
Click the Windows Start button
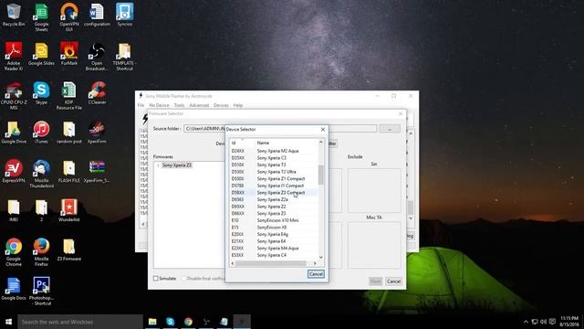8,322
